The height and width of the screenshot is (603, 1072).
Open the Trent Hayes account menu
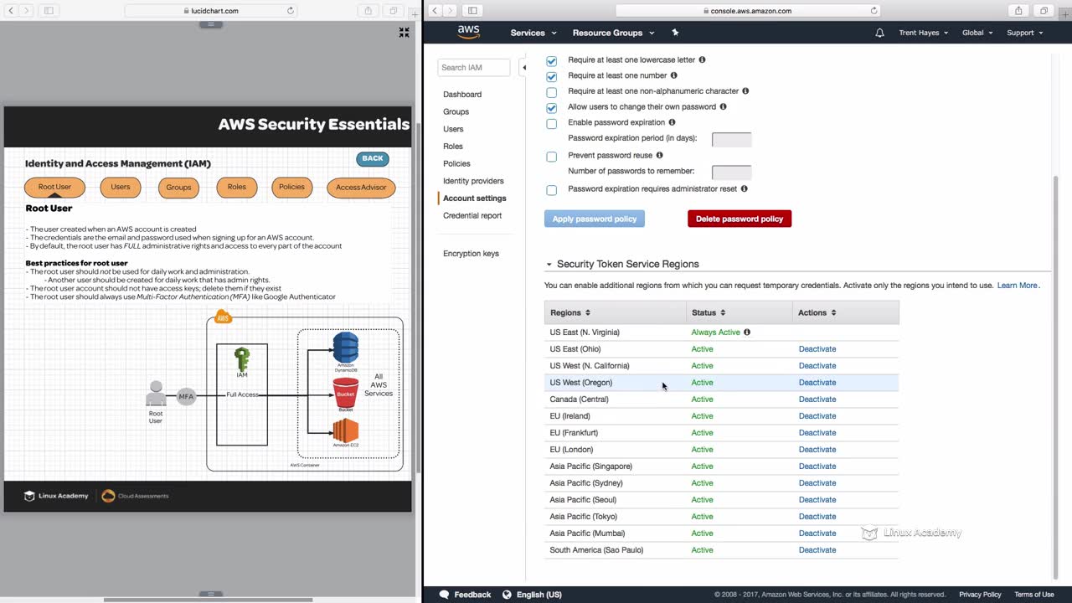pos(923,33)
